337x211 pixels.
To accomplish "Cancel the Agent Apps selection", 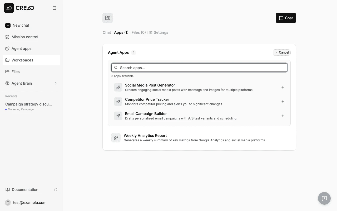I will [282, 52].
